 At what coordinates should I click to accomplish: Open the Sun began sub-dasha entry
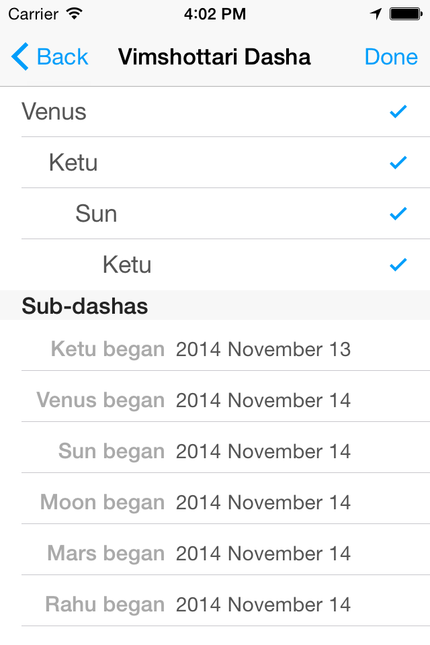pyautogui.click(x=215, y=451)
